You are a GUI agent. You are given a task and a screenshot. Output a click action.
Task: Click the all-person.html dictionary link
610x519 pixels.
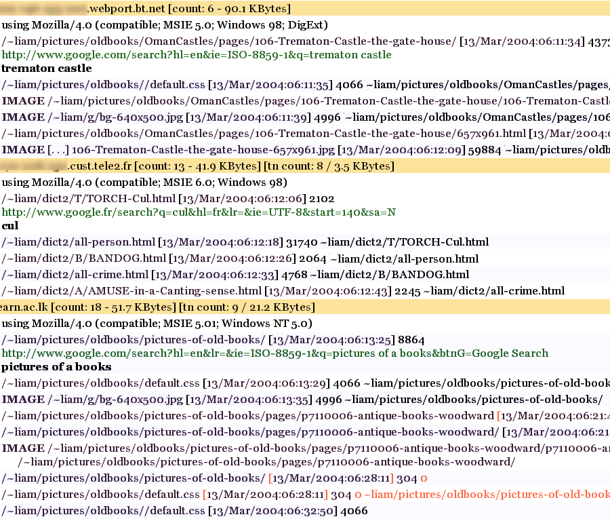pos(78,242)
